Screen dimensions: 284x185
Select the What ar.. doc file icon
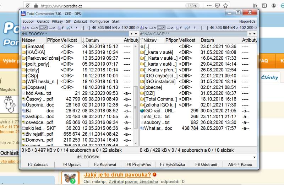pyautogui.click(x=142, y=128)
